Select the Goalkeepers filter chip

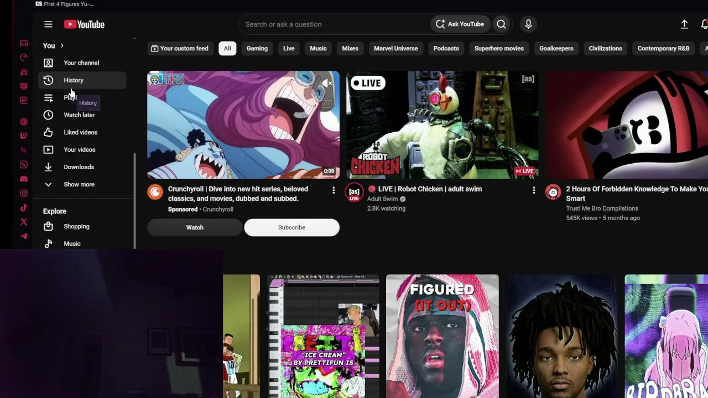click(x=556, y=49)
